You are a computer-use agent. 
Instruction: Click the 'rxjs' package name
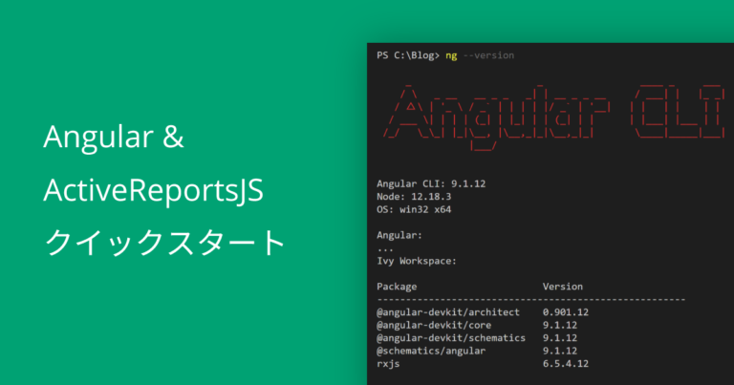tap(388, 364)
